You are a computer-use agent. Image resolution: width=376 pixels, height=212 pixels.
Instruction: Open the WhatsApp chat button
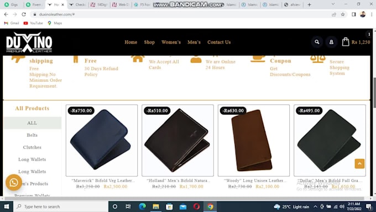14,183
